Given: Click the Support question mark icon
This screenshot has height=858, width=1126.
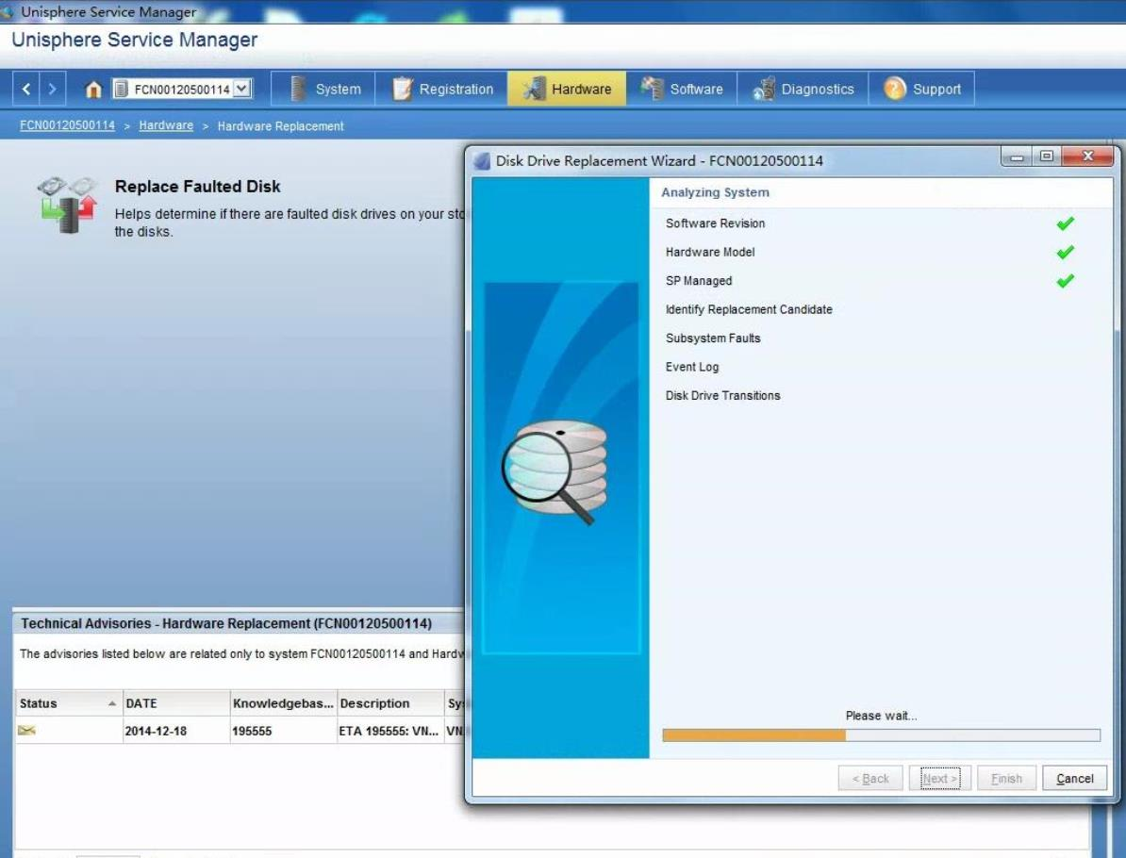Looking at the screenshot, I should point(895,89).
